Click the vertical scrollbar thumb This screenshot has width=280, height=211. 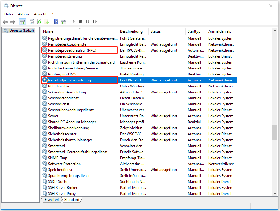pos(275,132)
